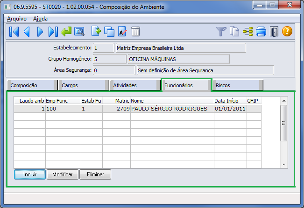Click the Grupo Homogêneo code field
This screenshot has height=208, width=304.
(x=110, y=59)
